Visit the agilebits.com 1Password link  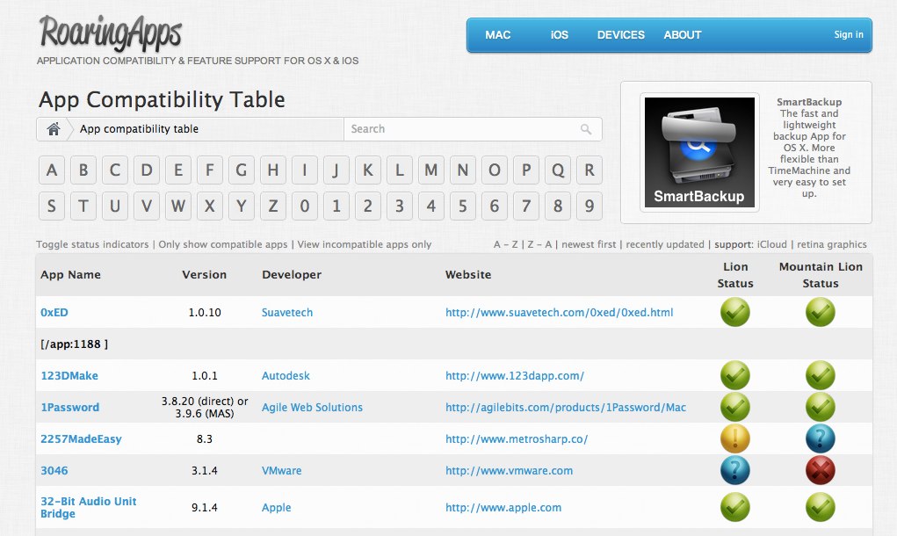(566, 408)
